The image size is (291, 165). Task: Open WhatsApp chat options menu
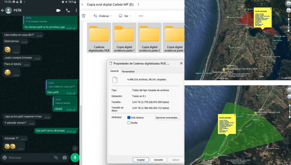click(x=76, y=10)
